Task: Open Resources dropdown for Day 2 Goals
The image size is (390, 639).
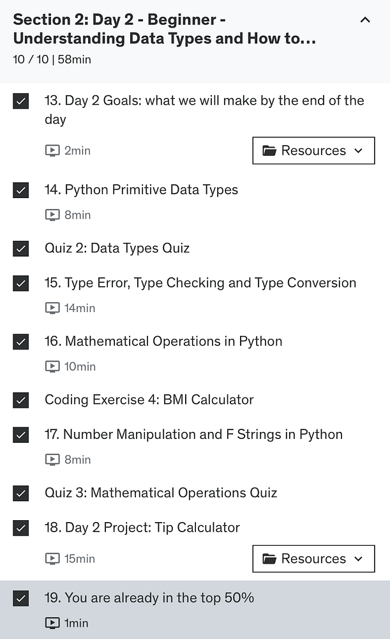Action: tap(313, 151)
